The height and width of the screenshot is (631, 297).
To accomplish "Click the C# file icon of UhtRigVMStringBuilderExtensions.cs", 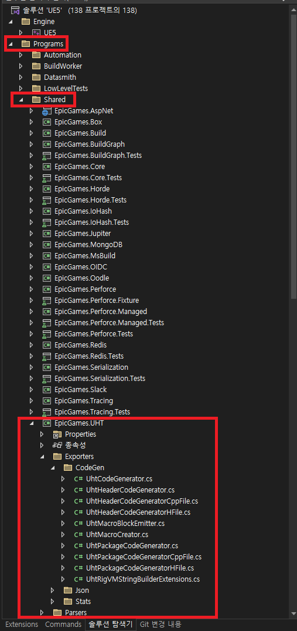I will 78,579.
